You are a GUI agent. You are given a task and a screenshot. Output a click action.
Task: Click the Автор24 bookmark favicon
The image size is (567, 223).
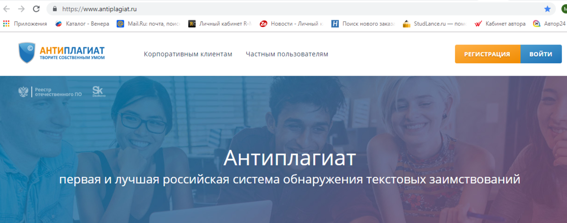(537, 23)
